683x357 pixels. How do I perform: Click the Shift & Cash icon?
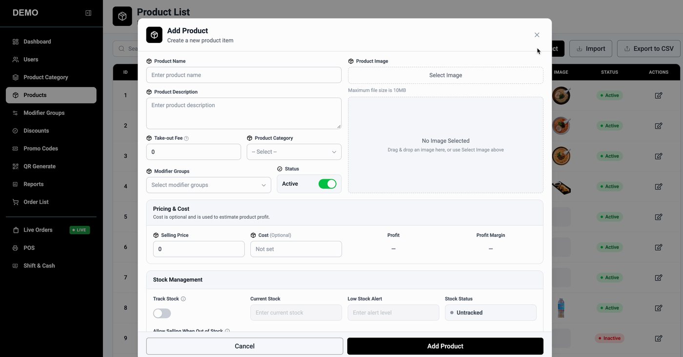[16, 266]
